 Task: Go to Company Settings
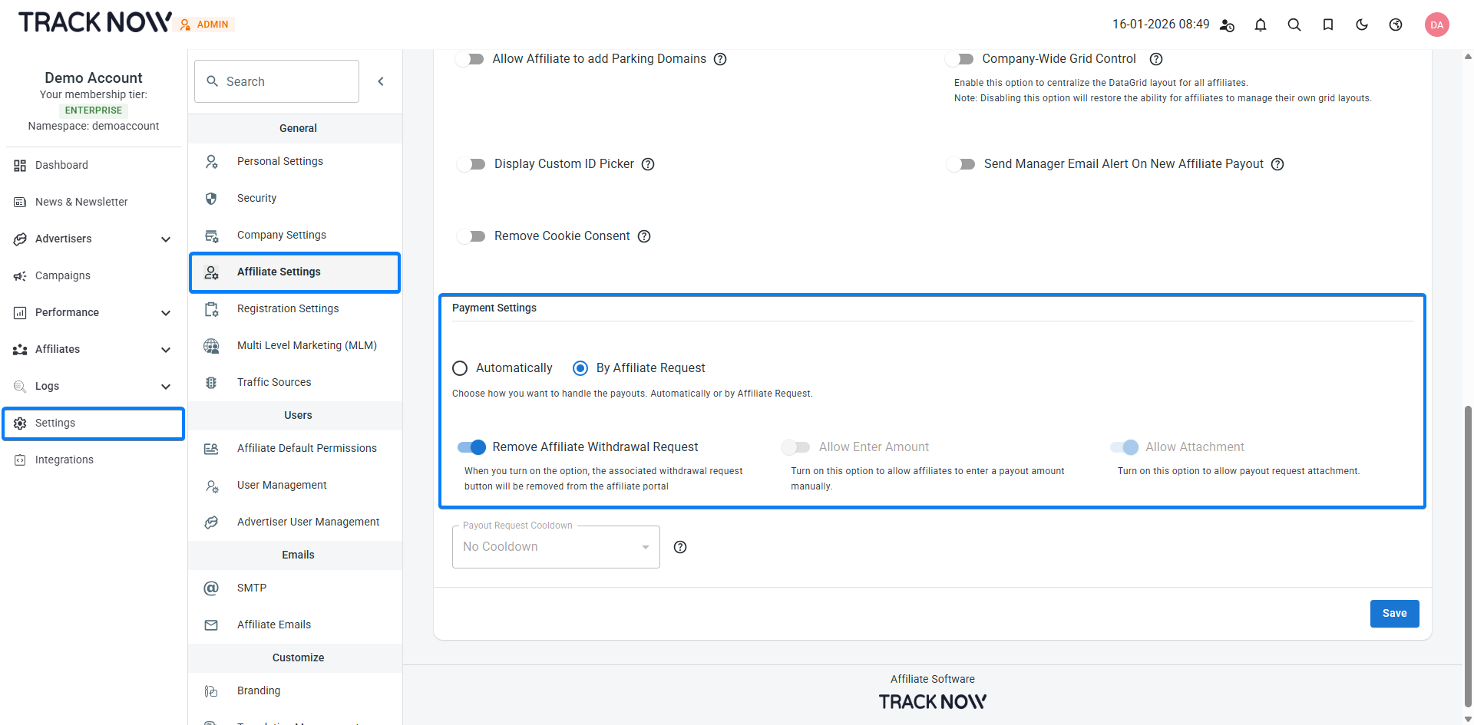(282, 235)
